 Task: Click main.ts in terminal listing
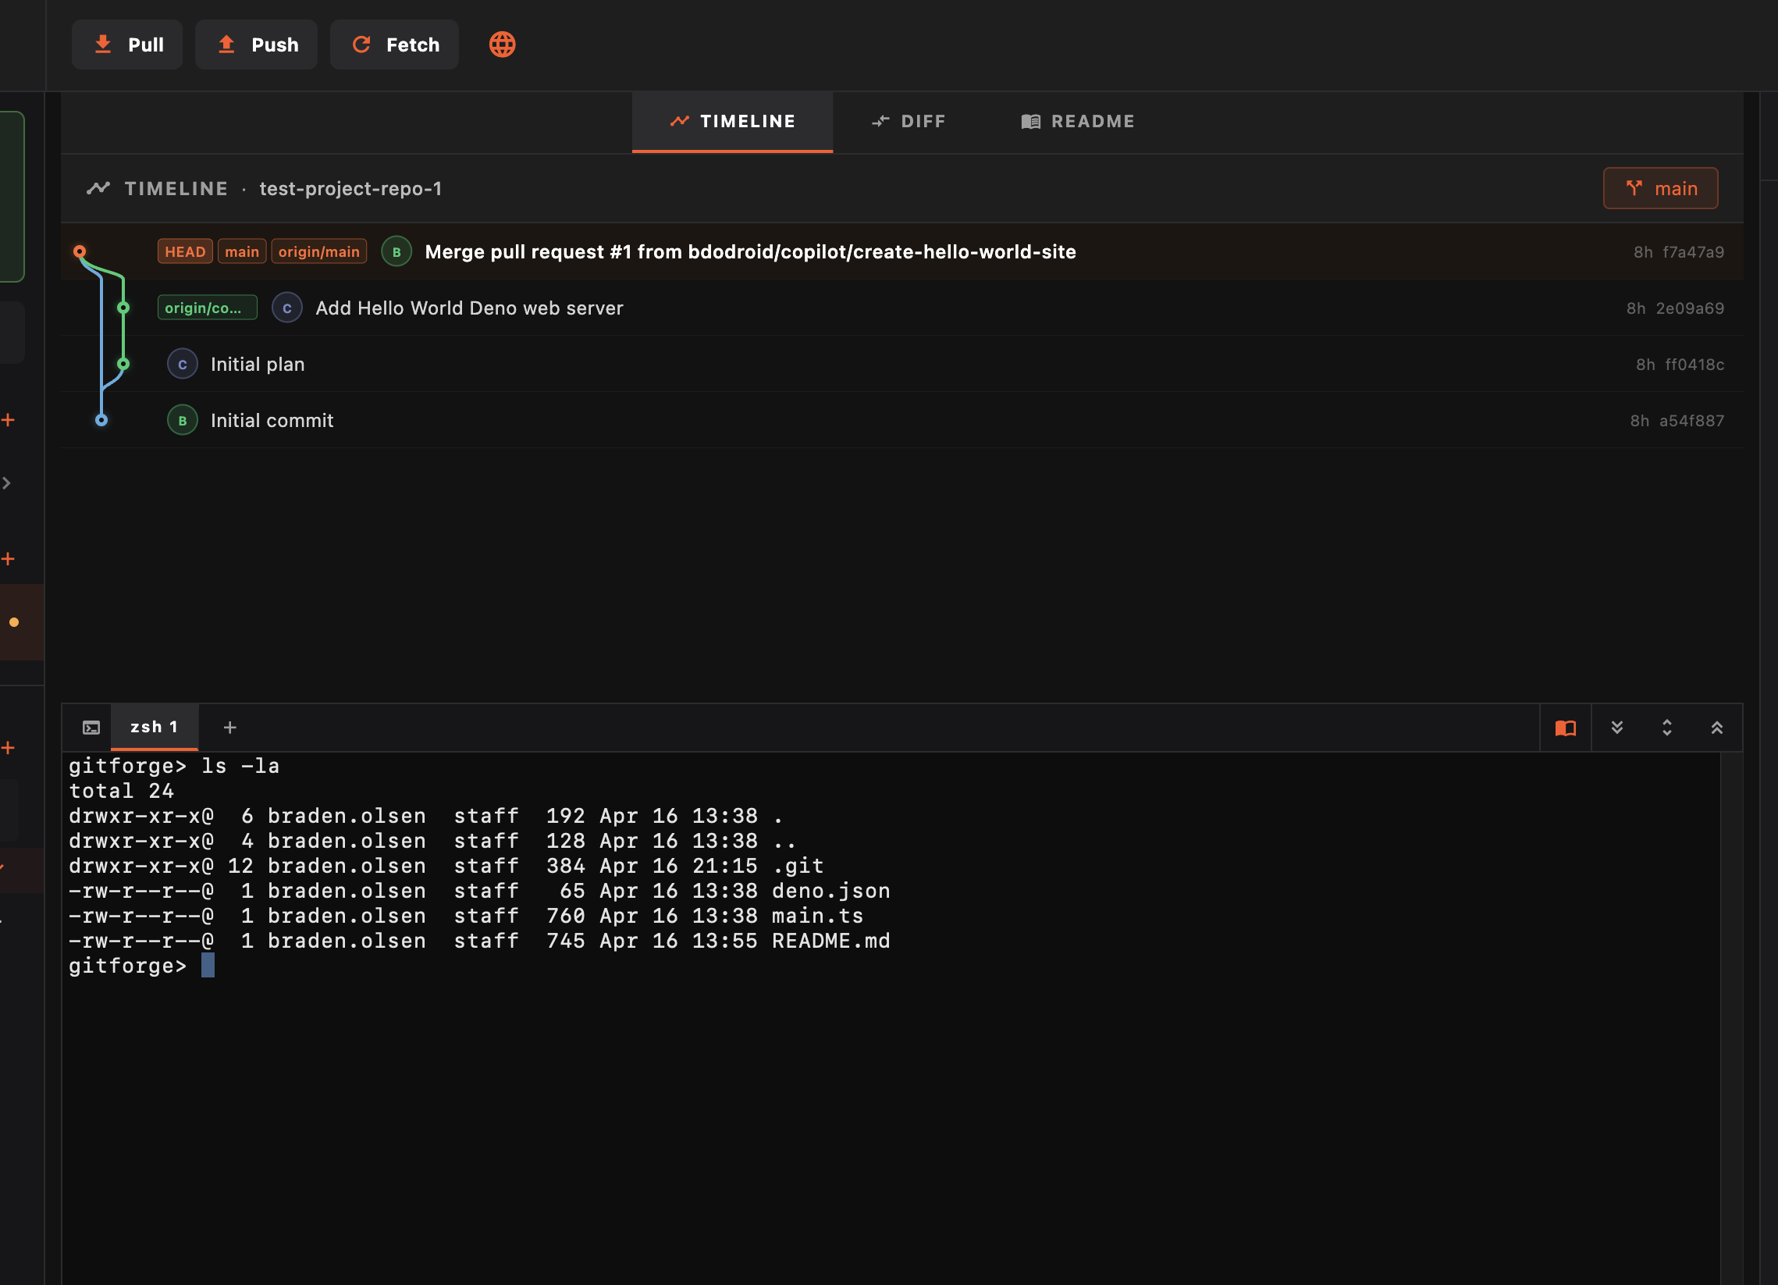(x=817, y=916)
